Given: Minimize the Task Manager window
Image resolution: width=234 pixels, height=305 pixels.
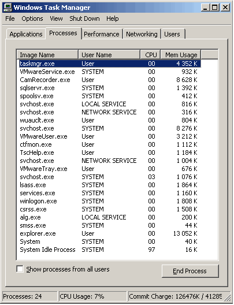Looking at the screenshot, I should coord(205,8).
